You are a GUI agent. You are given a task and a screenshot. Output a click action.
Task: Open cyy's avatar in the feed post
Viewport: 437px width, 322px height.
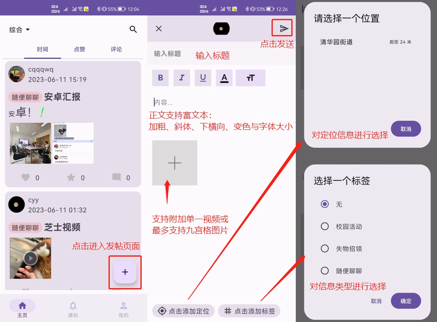click(17, 204)
